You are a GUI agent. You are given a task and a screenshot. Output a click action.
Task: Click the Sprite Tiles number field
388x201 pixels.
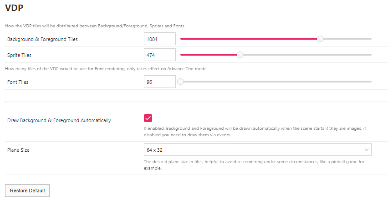pyautogui.click(x=159, y=55)
